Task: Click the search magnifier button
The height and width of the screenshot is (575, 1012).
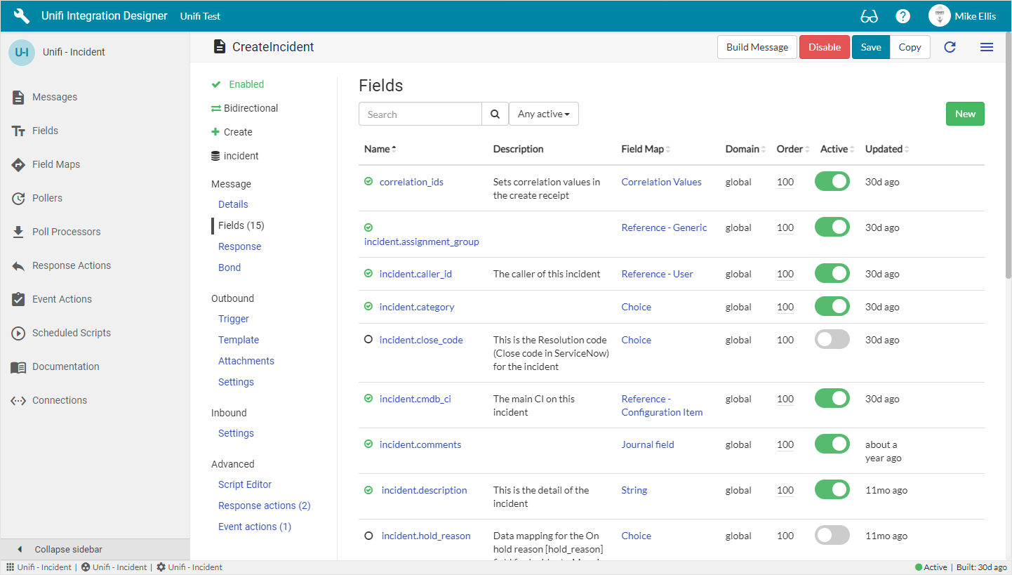Action: point(495,114)
